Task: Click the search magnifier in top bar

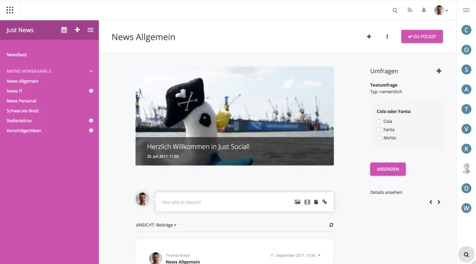Action: [x=395, y=10]
